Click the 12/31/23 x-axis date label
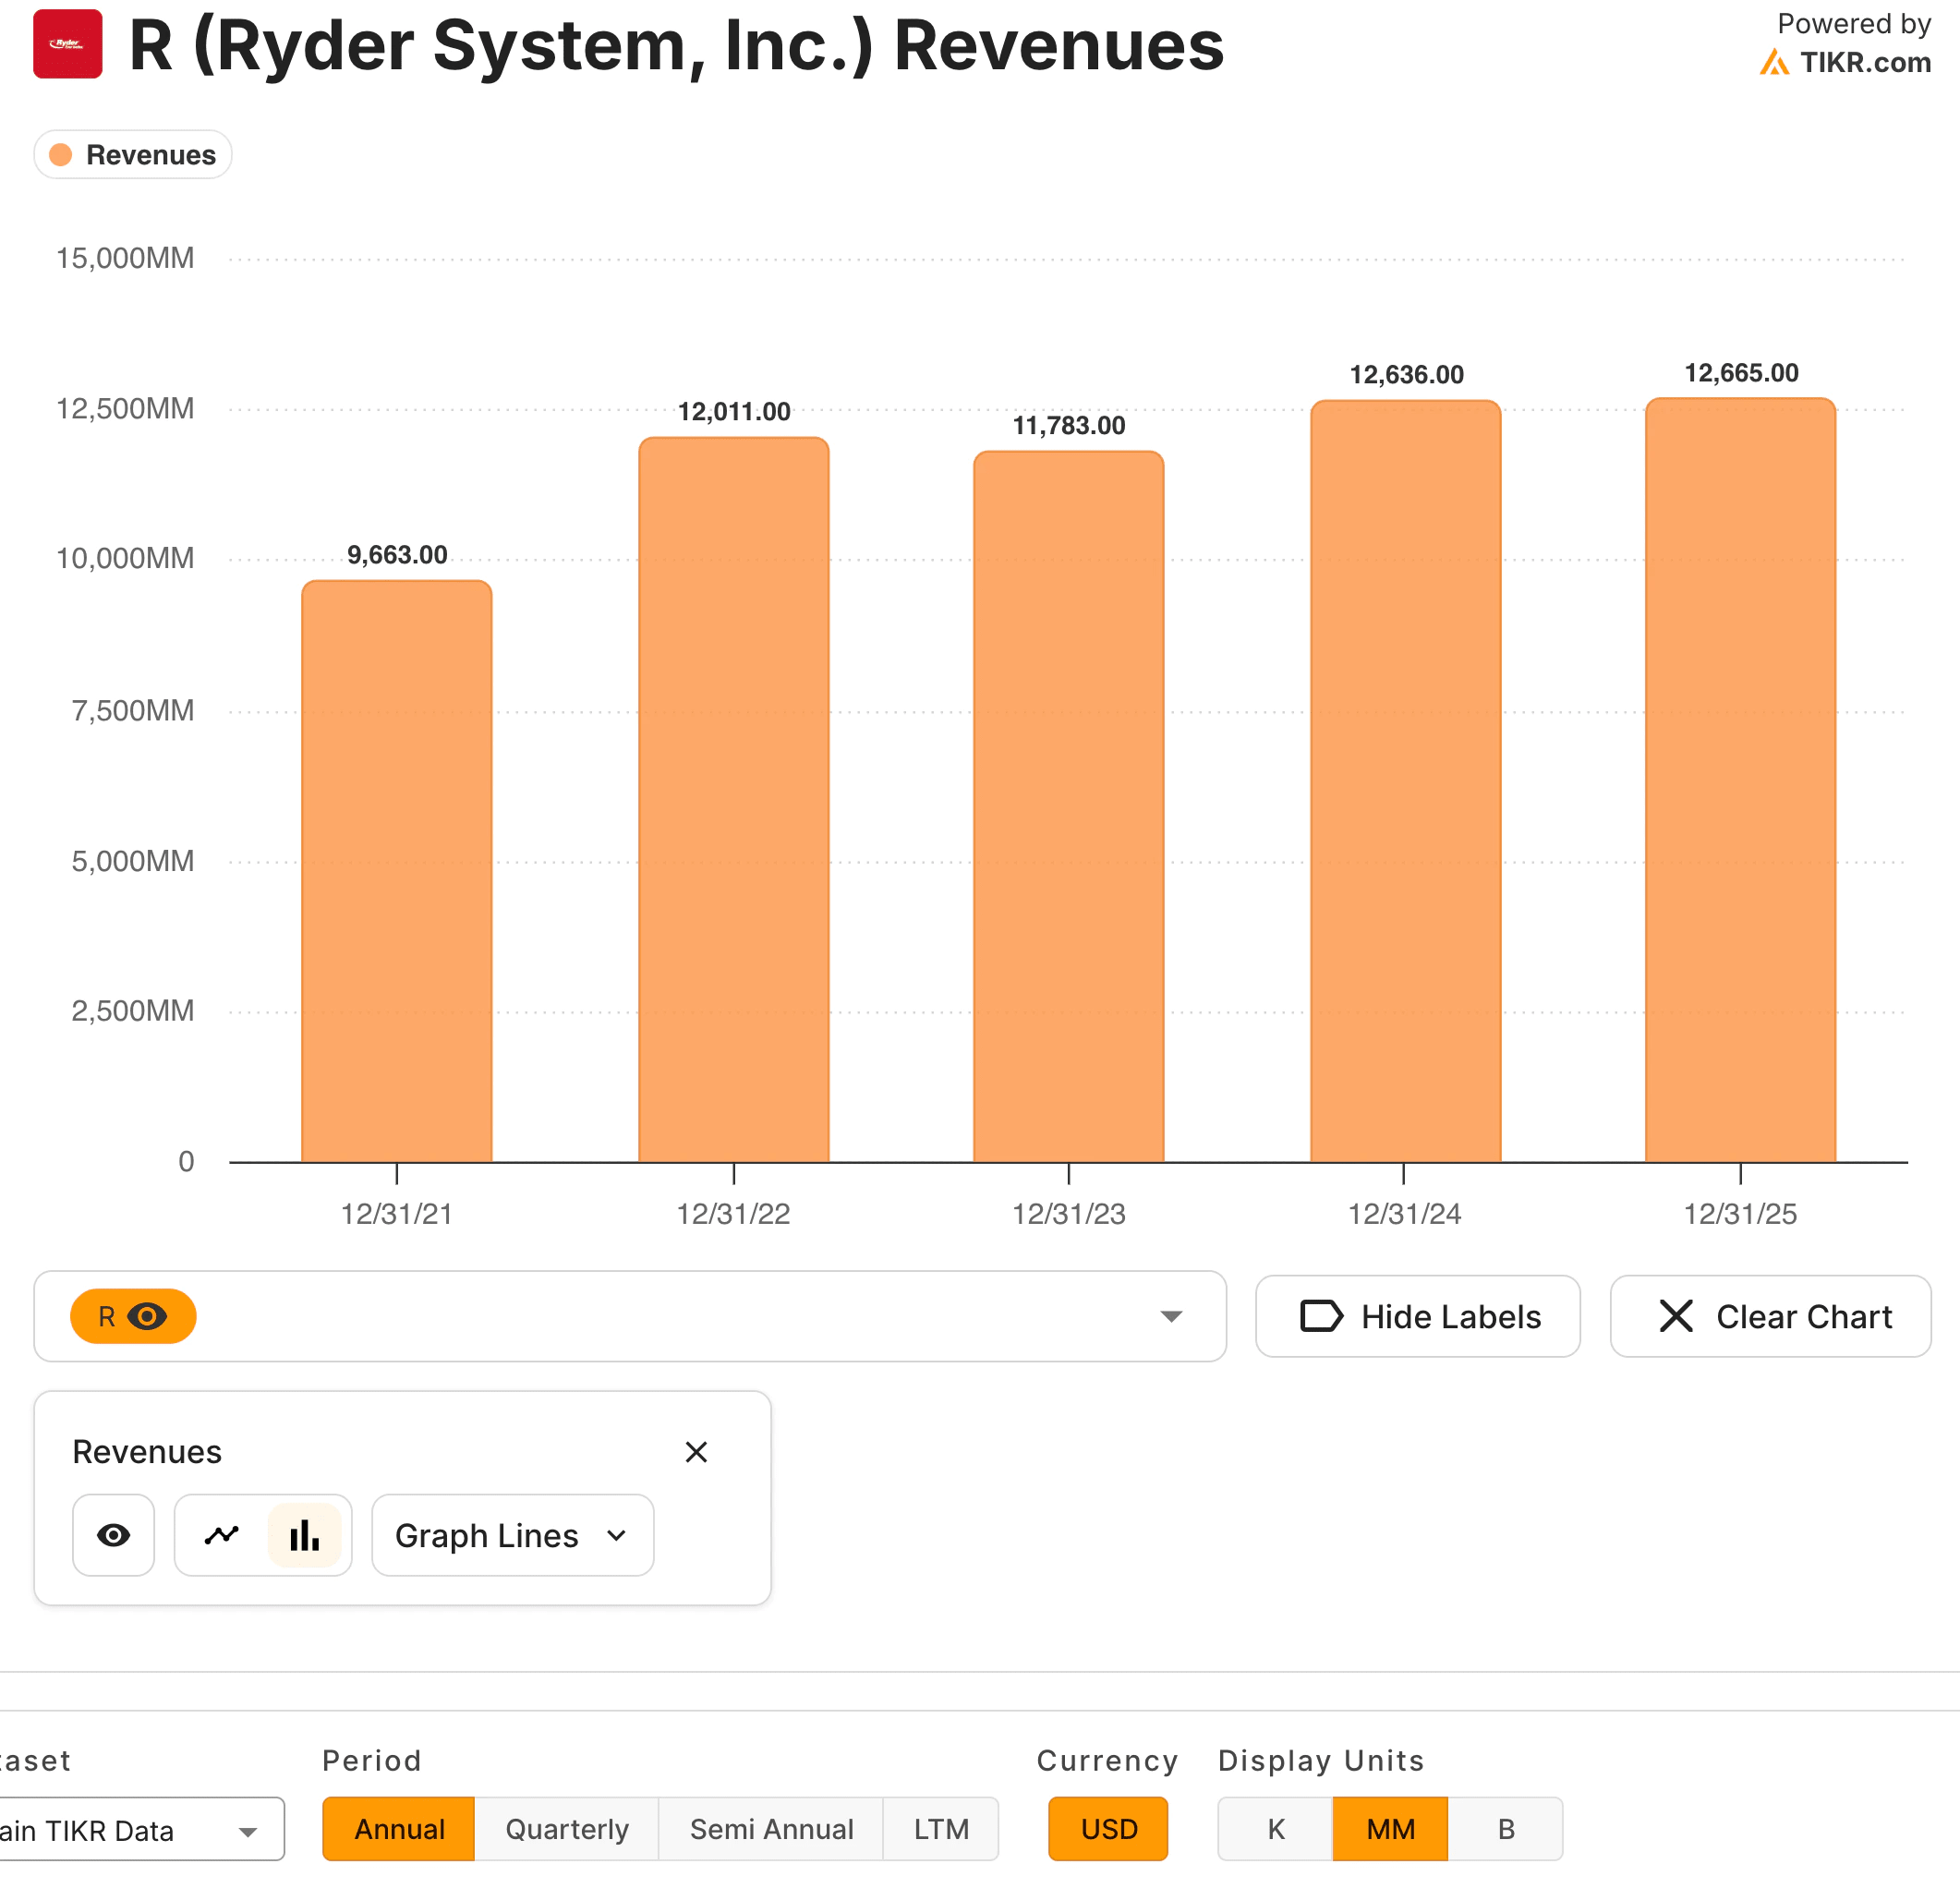This screenshot has height=1888, width=1960. 1069,1214
